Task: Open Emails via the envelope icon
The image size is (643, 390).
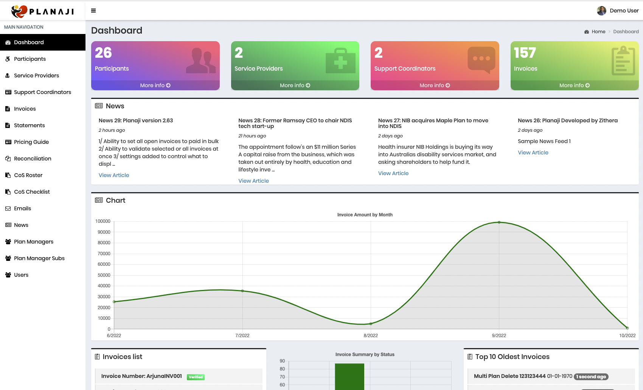Action: click(x=8, y=208)
